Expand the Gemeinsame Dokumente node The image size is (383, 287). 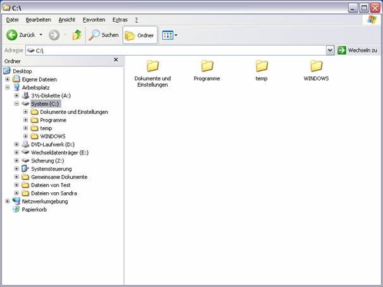pyautogui.click(x=16, y=177)
